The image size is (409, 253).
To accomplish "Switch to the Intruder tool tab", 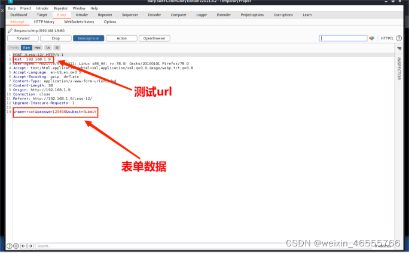I will coord(82,15).
